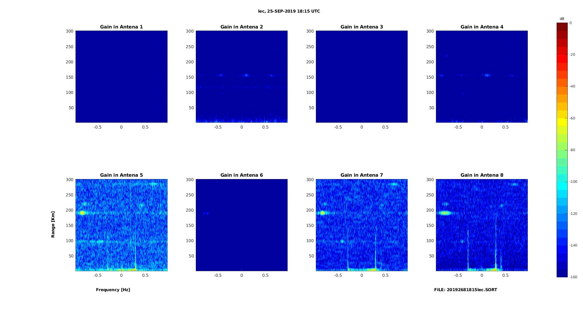The image size is (583, 312).
Task: Select the Range [Km] axis label
Action: 53,224
